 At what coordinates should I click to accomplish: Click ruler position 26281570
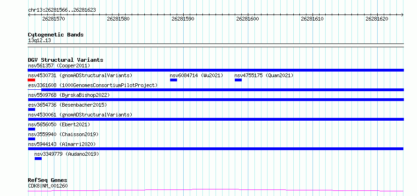tap(53, 19)
